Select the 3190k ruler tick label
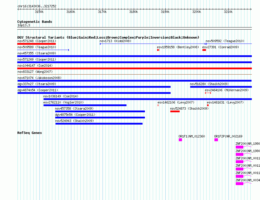 coord(165,12)
